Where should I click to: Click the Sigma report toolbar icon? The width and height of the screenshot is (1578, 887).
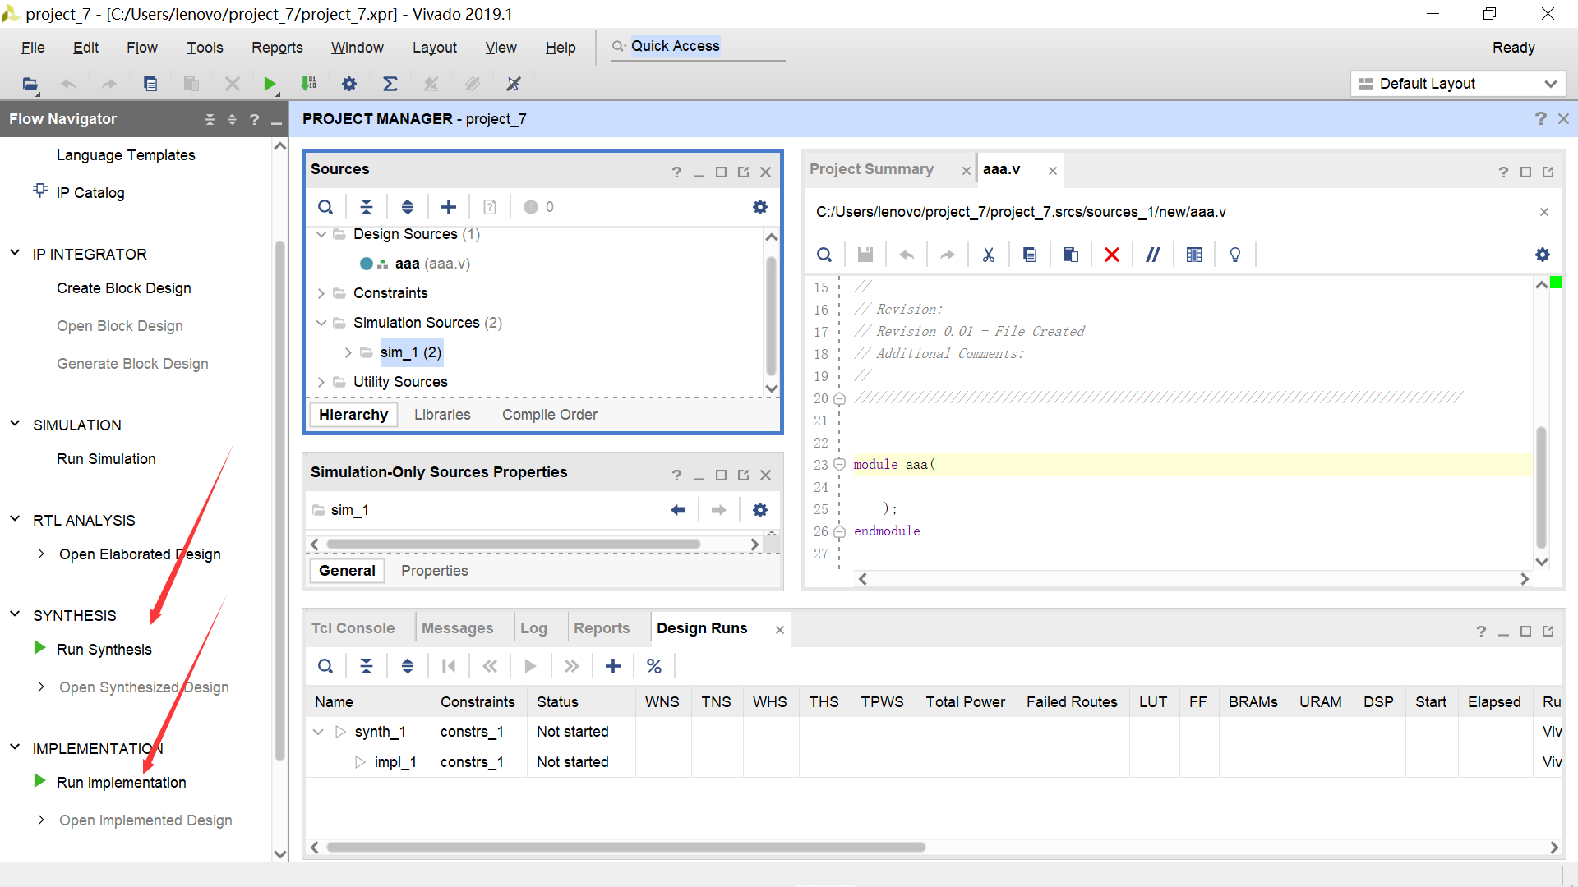click(x=390, y=84)
